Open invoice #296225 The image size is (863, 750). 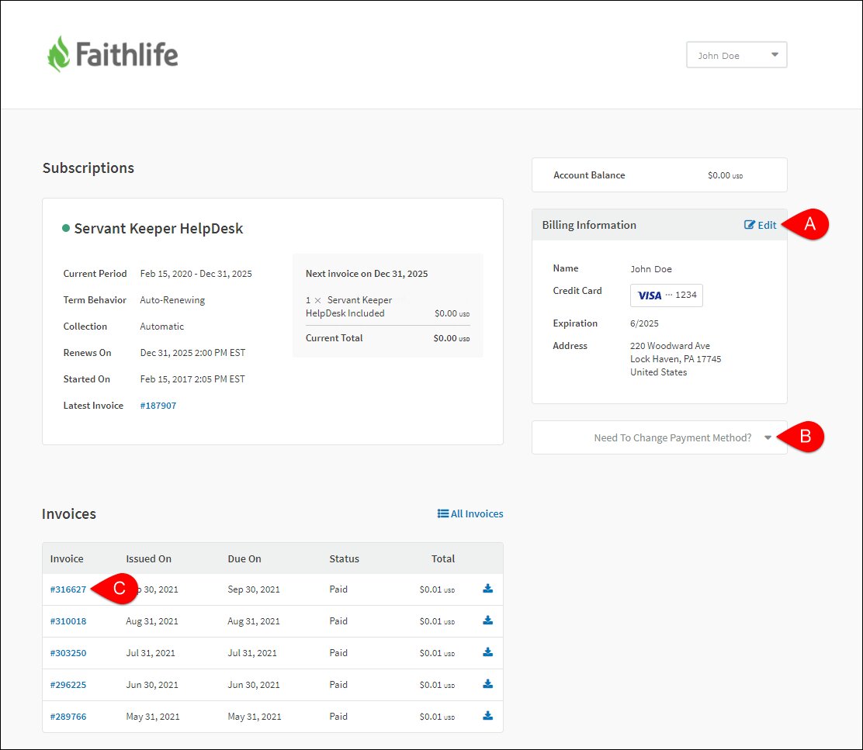(68, 684)
